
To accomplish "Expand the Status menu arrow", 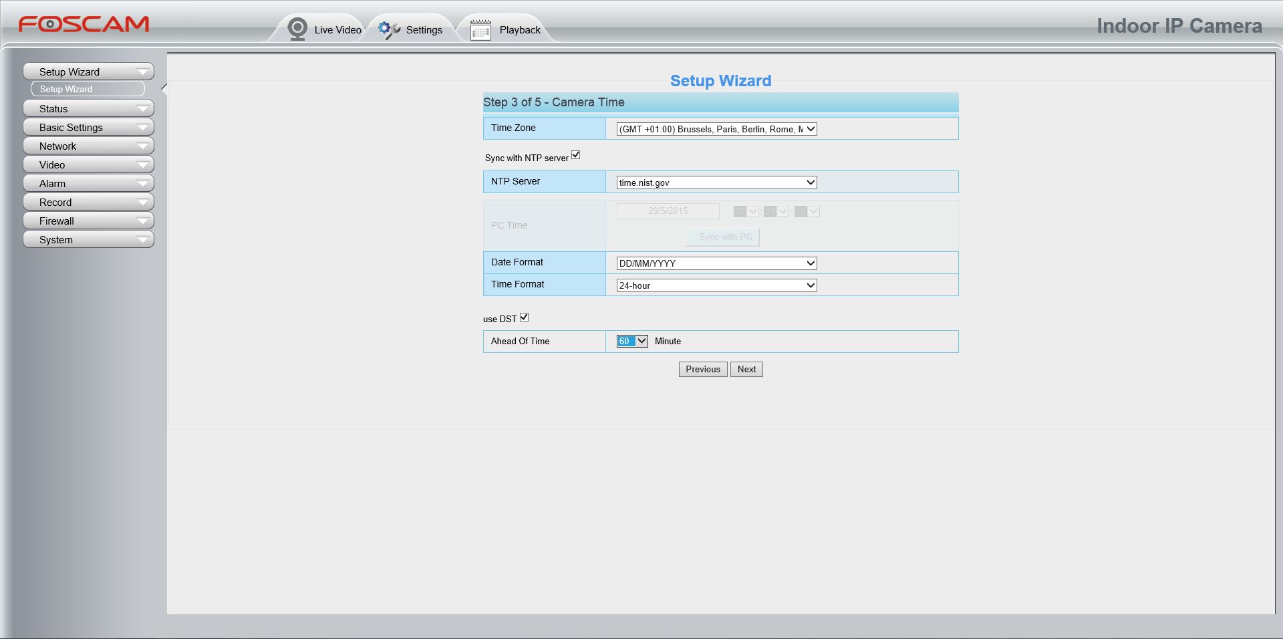I will (142, 108).
